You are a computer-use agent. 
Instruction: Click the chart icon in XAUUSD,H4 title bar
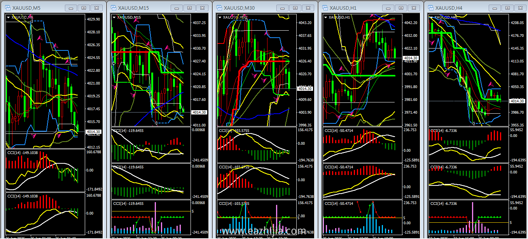pos(431,8)
